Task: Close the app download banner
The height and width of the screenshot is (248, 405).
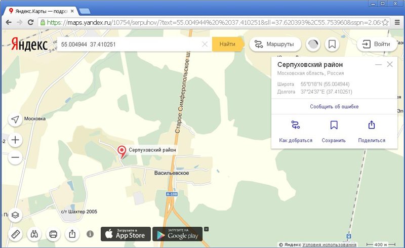Action: 206,229
